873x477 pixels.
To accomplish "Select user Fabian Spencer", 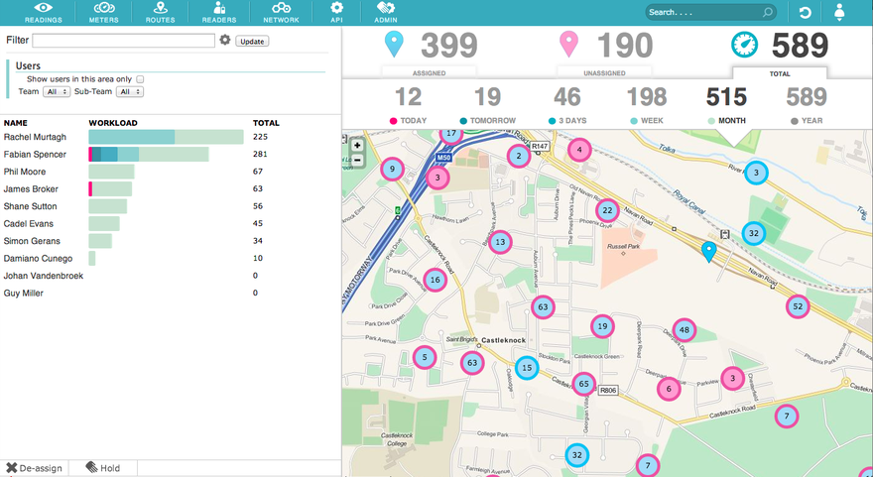I will click(x=35, y=154).
